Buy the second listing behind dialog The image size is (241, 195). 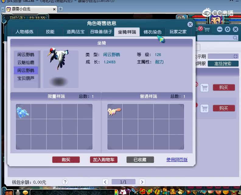(x=224, y=108)
